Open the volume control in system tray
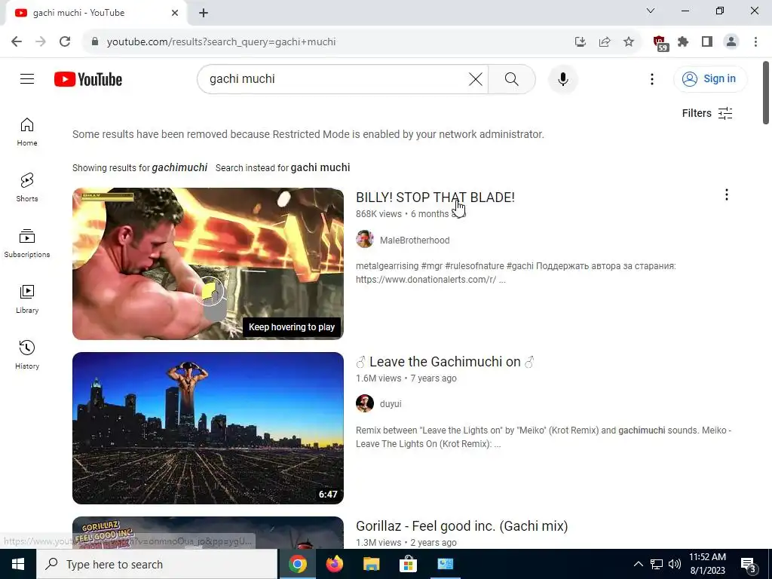Viewport: 772px width, 579px height. (675, 564)
